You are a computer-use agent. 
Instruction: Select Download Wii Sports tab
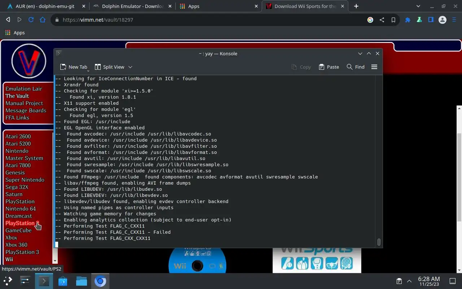point(305,6)
